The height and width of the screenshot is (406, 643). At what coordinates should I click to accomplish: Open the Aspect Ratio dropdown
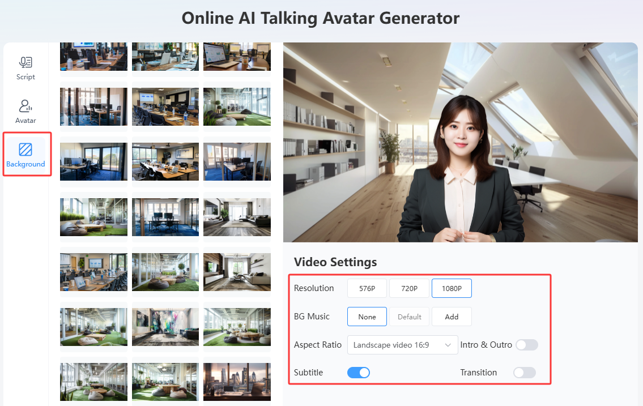click(x=402, y=345)
